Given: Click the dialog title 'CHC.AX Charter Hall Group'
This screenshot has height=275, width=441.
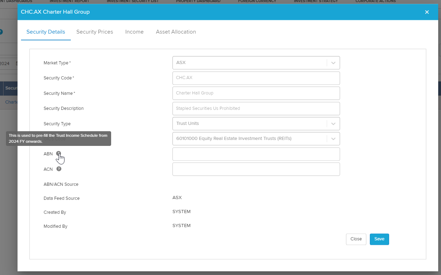Looking at the screenshot, I should tap(55, 12).
